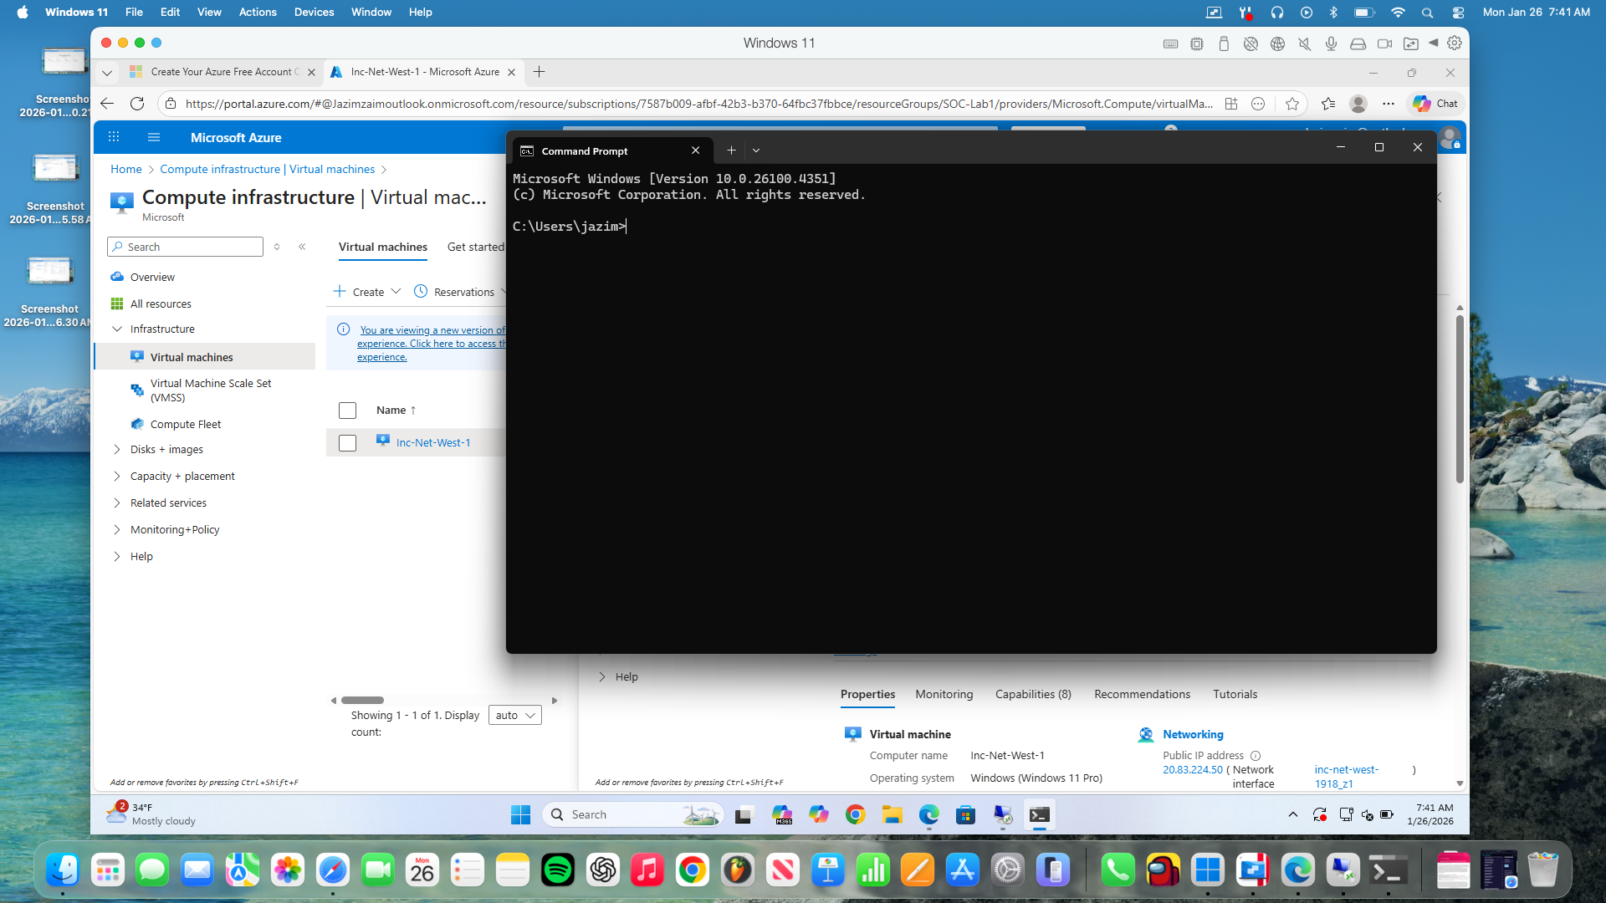Click the public IP address 20.83.224.50 link
Viewport: 1606px width, 903px height.
coord(1192,770)
